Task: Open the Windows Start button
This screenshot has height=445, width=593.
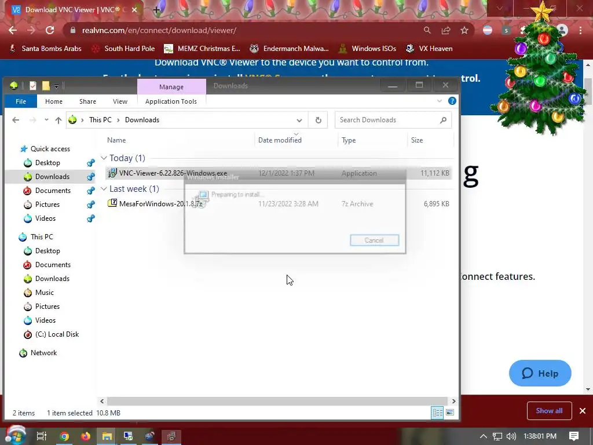Action: 15,436
